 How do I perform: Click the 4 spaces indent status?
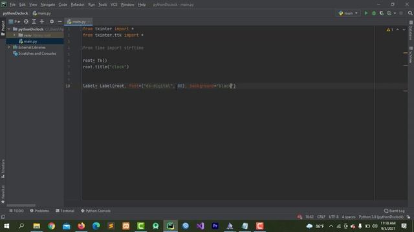349,217
